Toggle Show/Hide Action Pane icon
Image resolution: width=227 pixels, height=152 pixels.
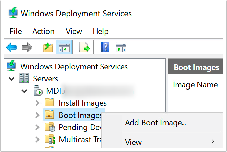121,48
